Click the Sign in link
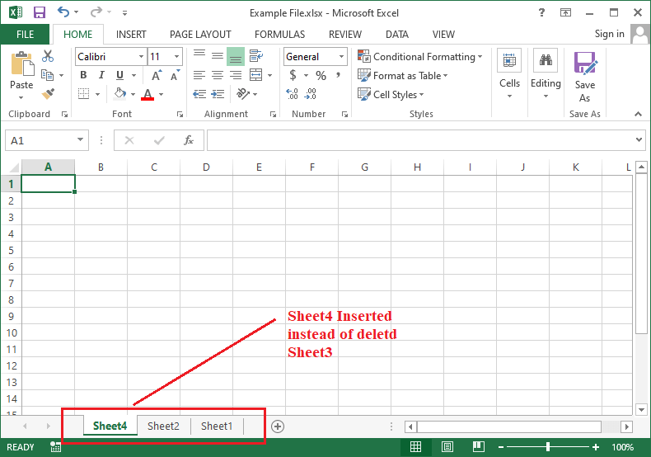The height and width of the screenshot is (457, 651). click(609, 34)
